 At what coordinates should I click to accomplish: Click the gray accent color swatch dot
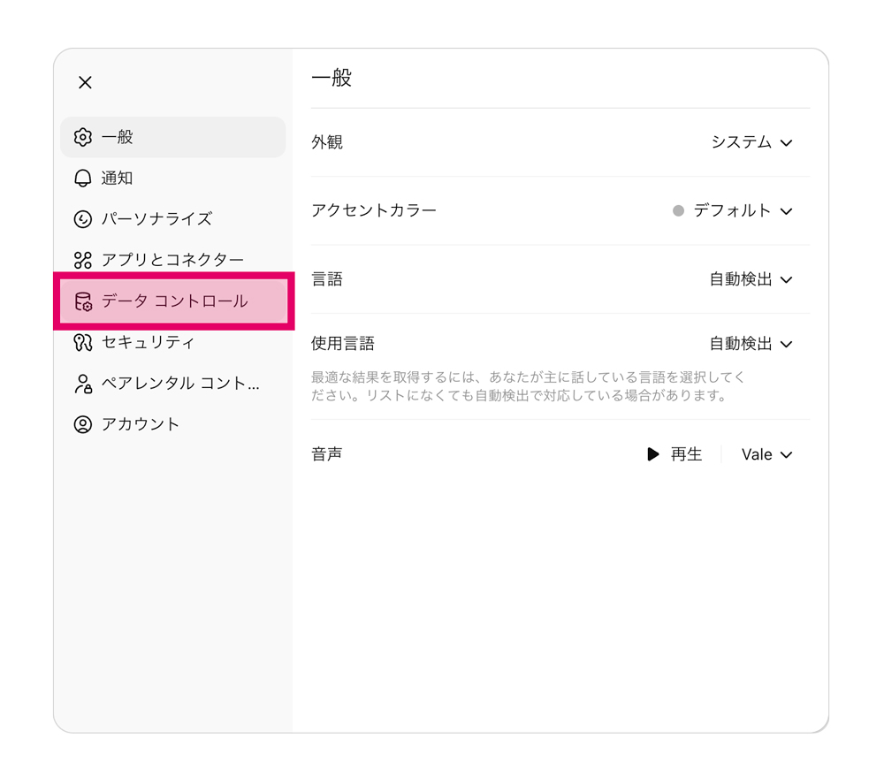click(678, 211)
